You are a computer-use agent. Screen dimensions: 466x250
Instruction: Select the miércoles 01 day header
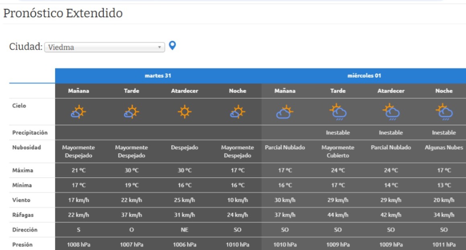click(364, 75)
